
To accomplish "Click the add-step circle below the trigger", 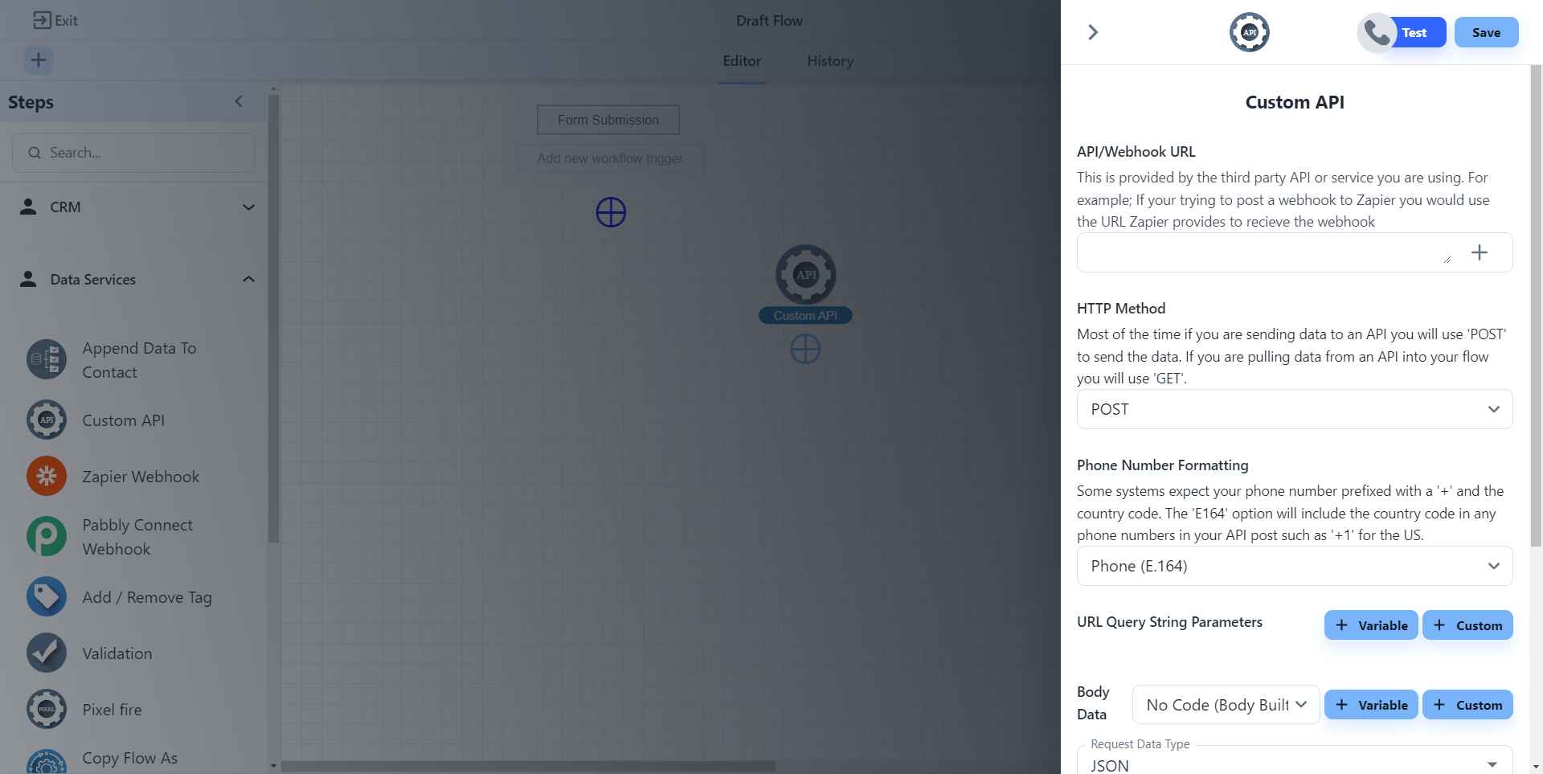I will [x=611, y=212].
